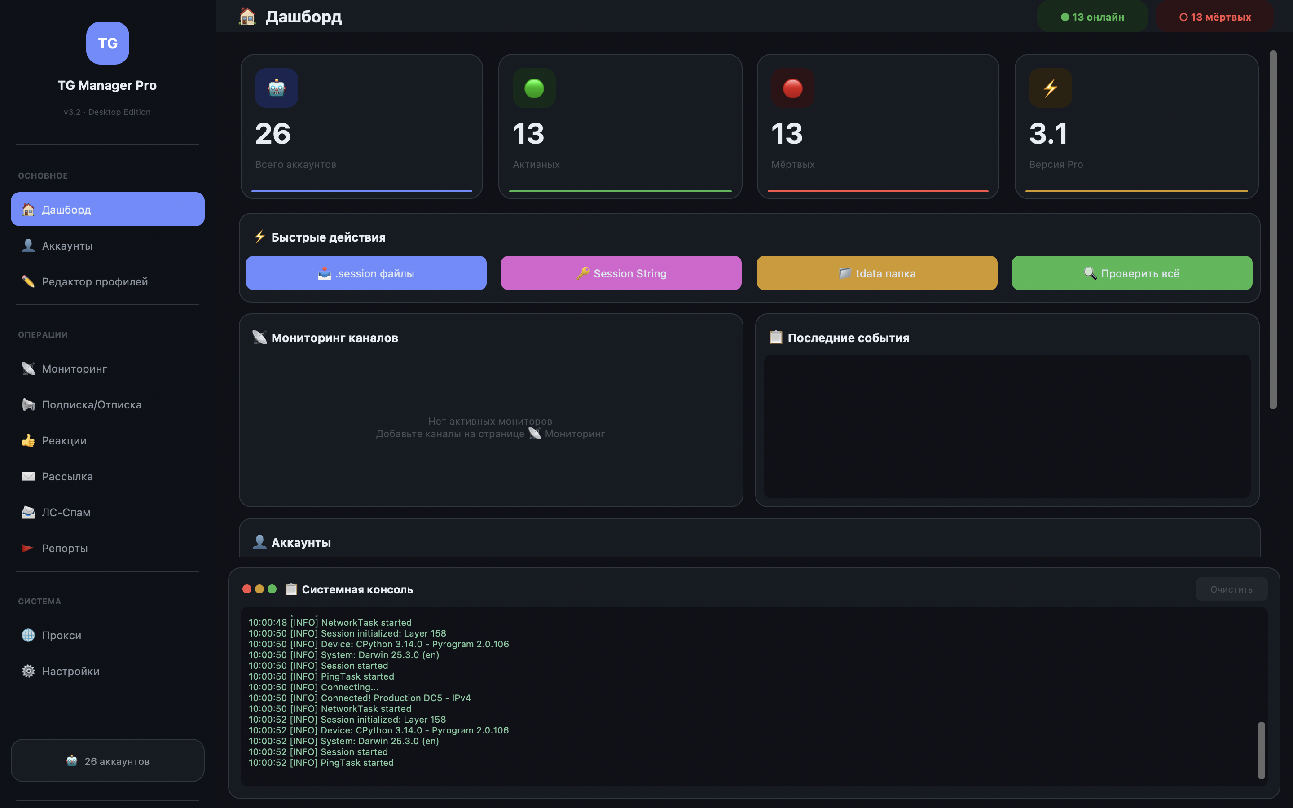Click the system console scrollbar thumb
This screenshot has height=808, width=1293.
point(1261,750)
